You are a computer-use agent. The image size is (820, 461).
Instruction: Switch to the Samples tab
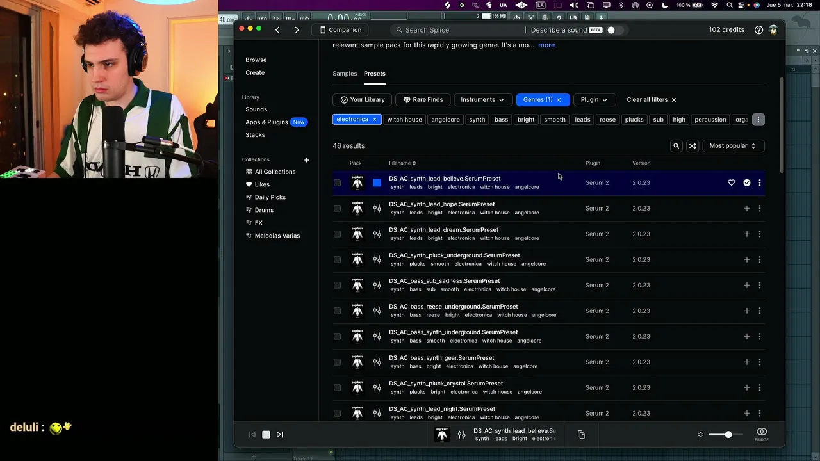345,74
